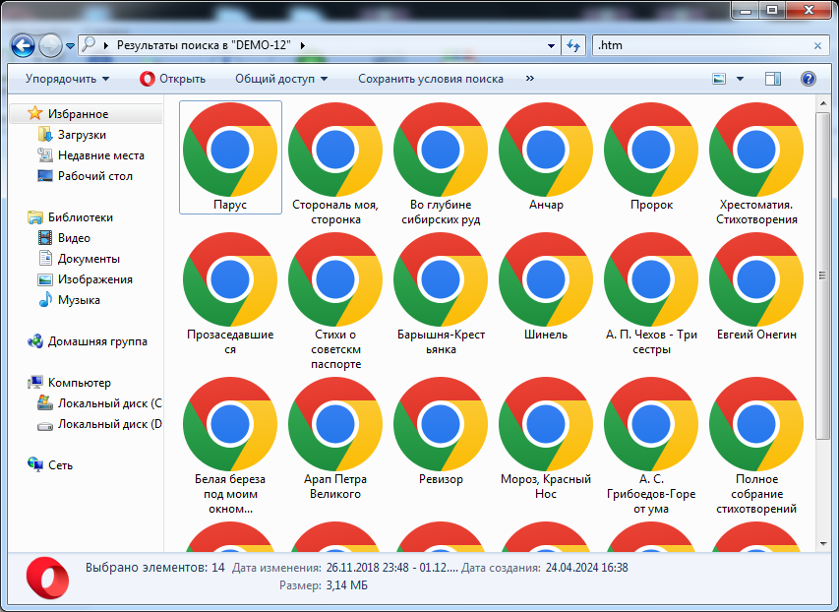Click the Forward navigation arrow button
The width and height of the screenshot is (839, 612).
51,46
